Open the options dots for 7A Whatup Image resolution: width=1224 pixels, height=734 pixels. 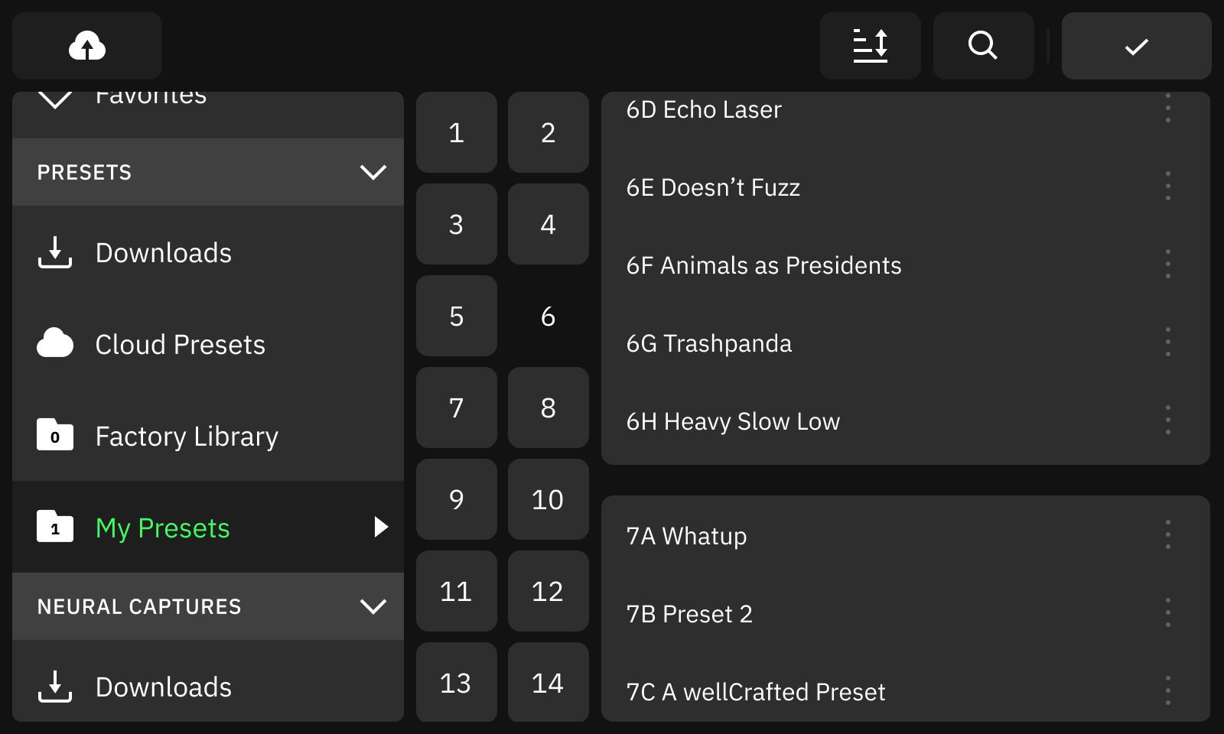(1167, 534)
